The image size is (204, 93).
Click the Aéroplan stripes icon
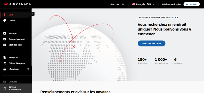click(x=5, y=57)
